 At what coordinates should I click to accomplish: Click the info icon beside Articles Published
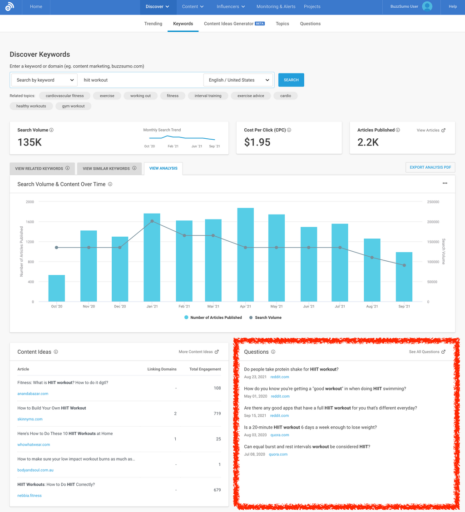[398, 130]
